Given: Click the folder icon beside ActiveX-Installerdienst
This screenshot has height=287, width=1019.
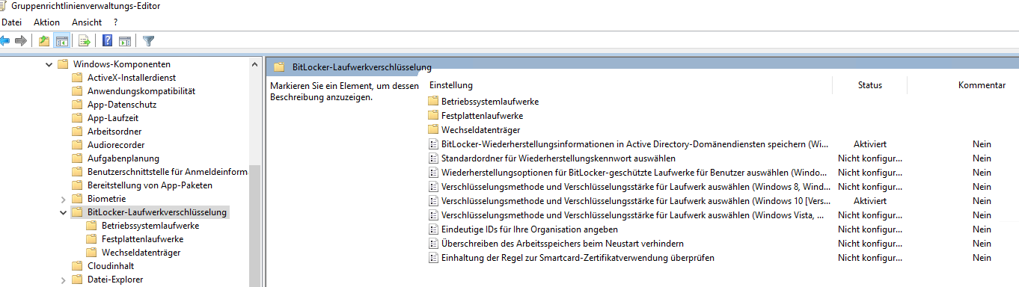Looking at the screenshot, I should click(x=77, y=78).
